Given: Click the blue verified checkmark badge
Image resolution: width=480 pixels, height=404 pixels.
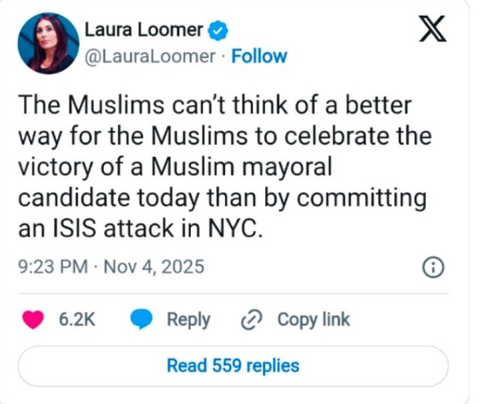Looking at the screenshot, I should tap(218, 31).
